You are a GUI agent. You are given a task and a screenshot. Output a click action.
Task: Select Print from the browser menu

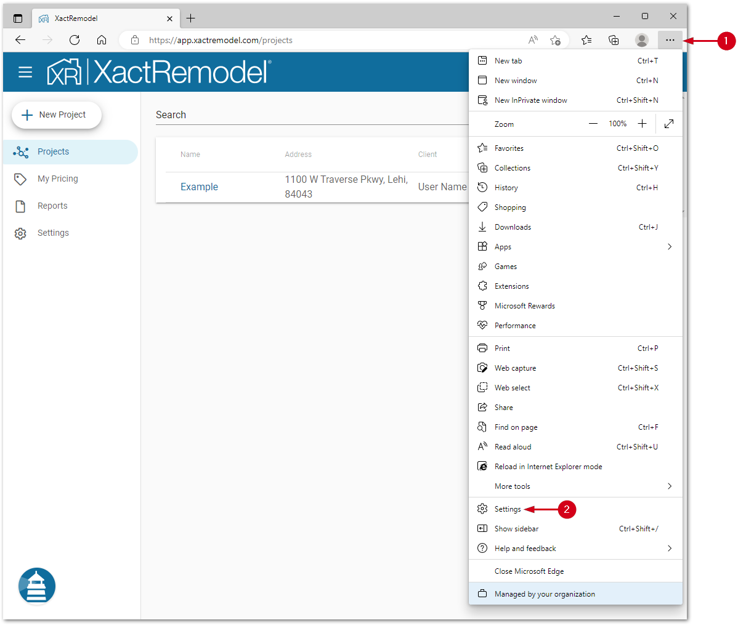pyautogui.click(x=501, y=348)
